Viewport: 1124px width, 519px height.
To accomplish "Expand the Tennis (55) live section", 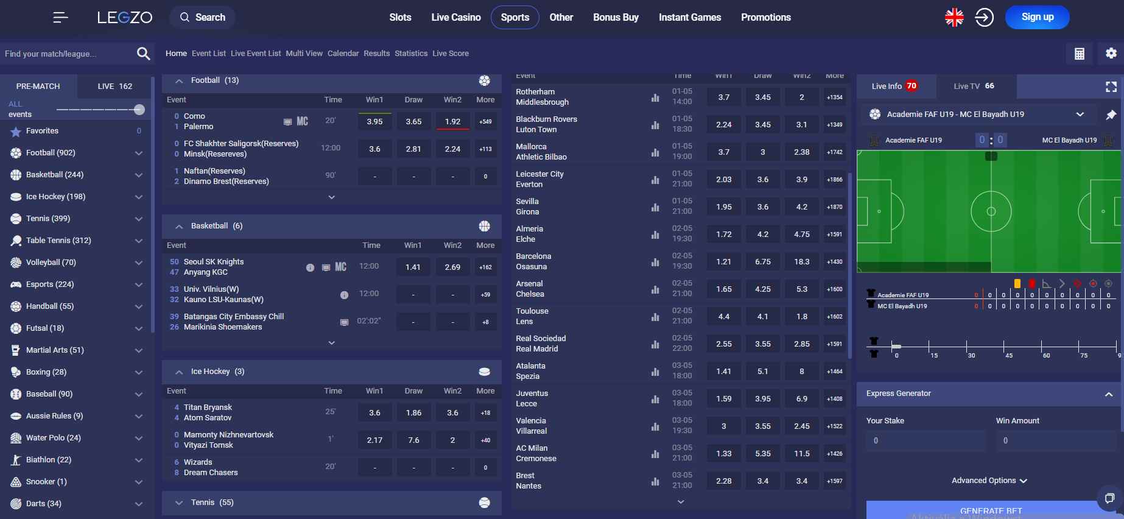I will point(179,503).
